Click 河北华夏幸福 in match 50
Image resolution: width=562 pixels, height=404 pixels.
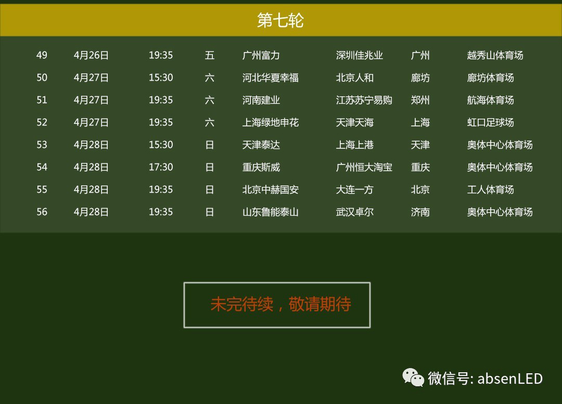coord(271,78)
